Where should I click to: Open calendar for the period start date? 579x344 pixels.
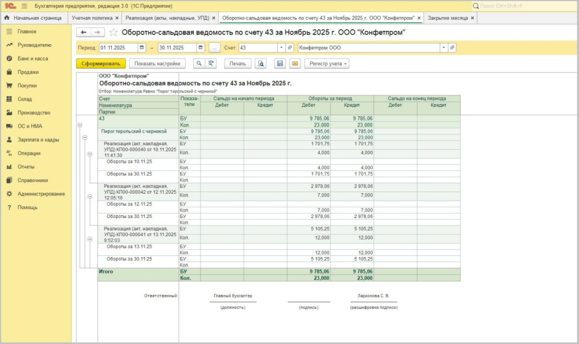141,48
